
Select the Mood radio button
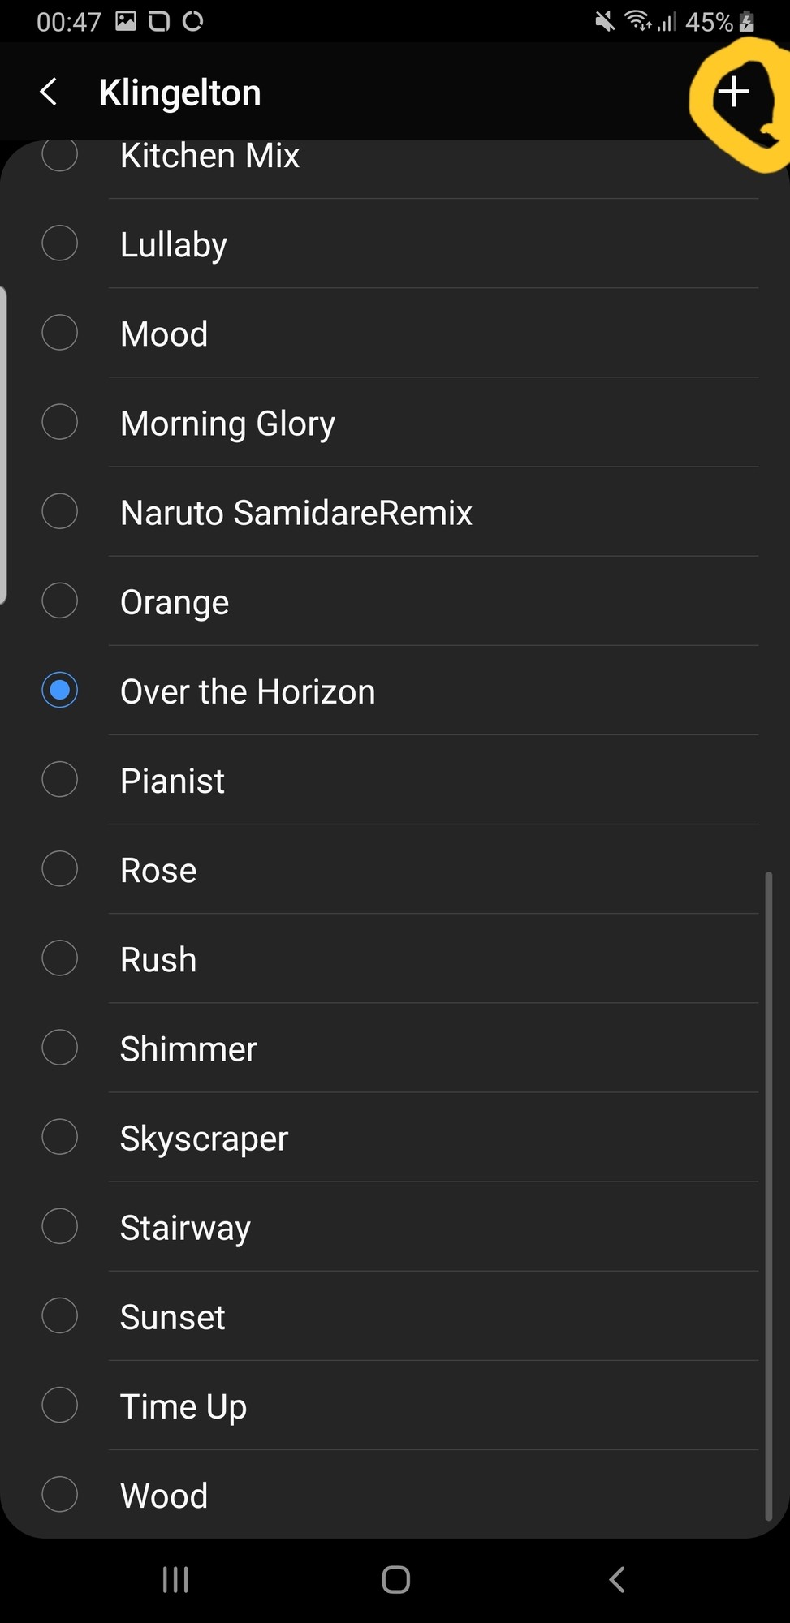click(59, 333)
